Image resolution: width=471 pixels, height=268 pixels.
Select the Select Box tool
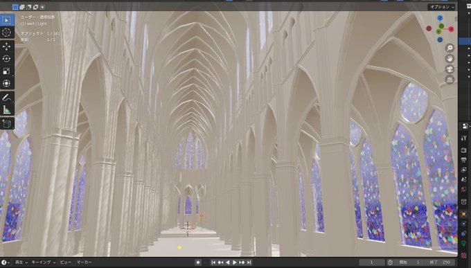pyautogui.click(x=7, y=20)
